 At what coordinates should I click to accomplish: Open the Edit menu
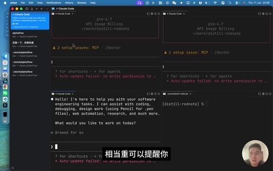pos(31,3)
